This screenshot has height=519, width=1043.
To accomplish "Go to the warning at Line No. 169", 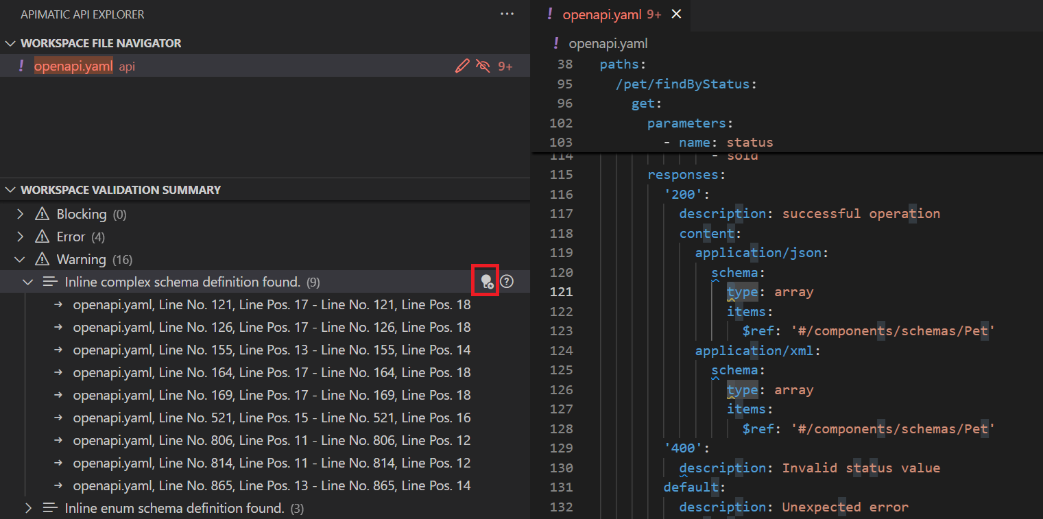I will tap(272, 395).
